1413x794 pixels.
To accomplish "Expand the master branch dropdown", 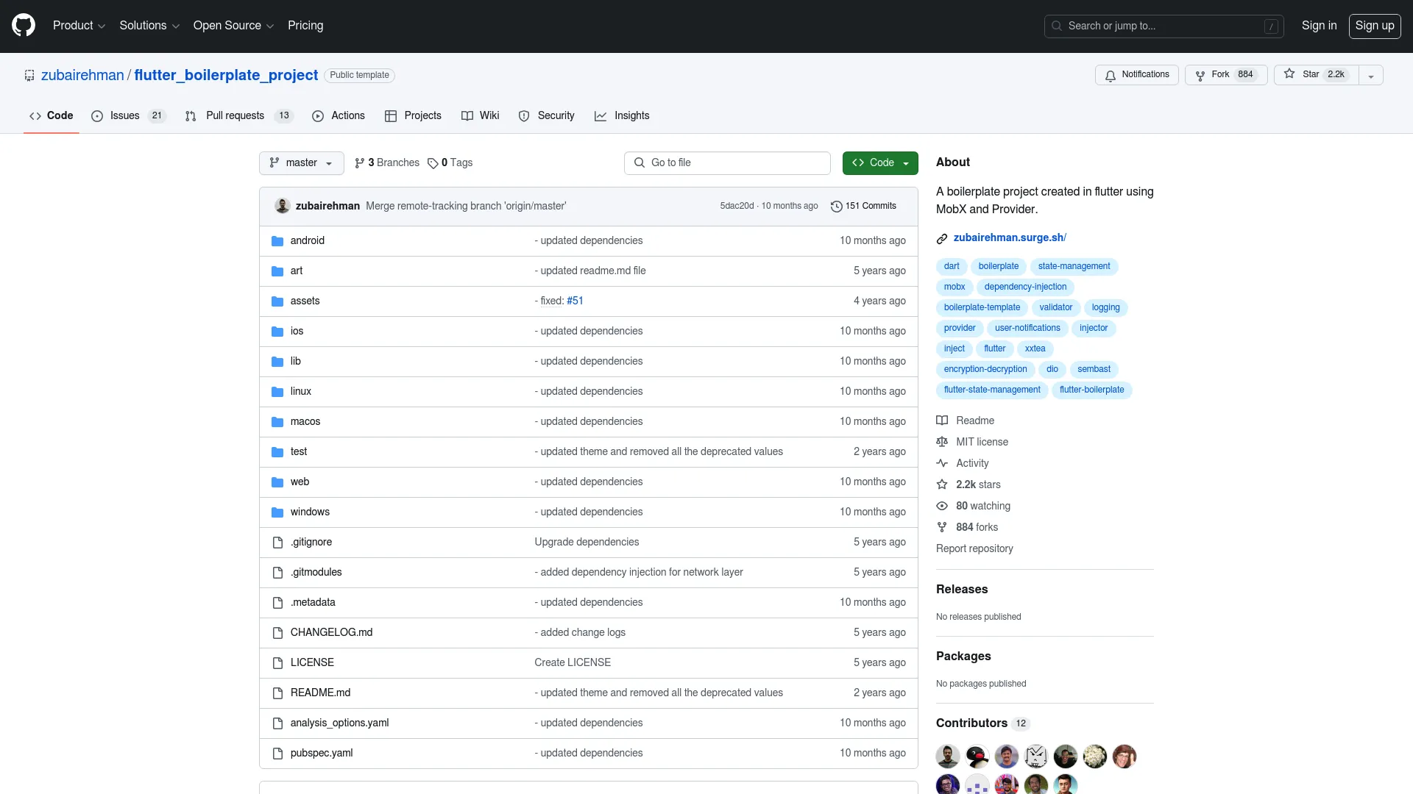I will coord(301,162).
